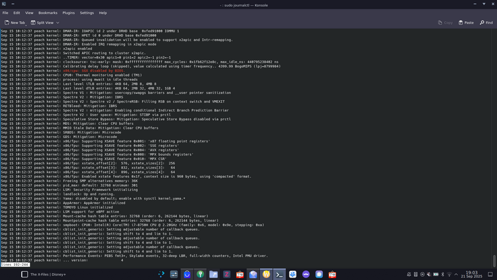Open the Bluetooth tray icon
Viewport: 497px width, 280px height.
pos(443,274)
